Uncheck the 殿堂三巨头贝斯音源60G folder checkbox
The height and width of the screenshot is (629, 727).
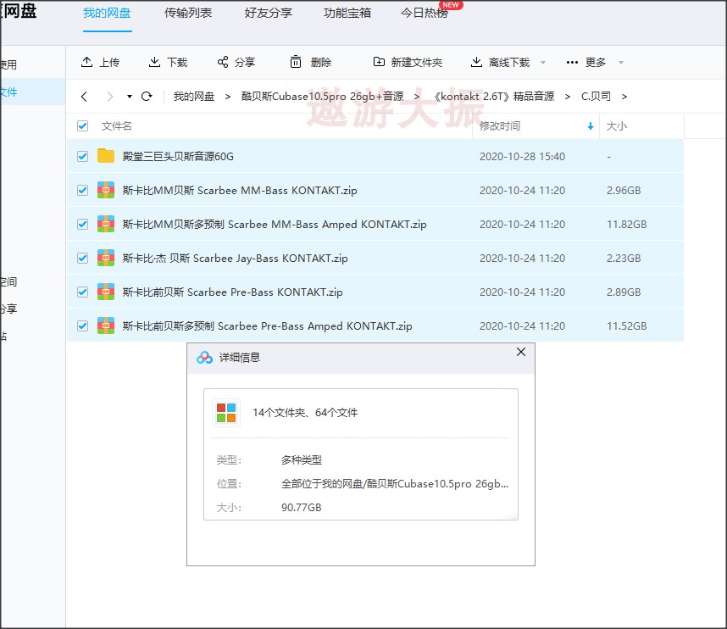82,156
